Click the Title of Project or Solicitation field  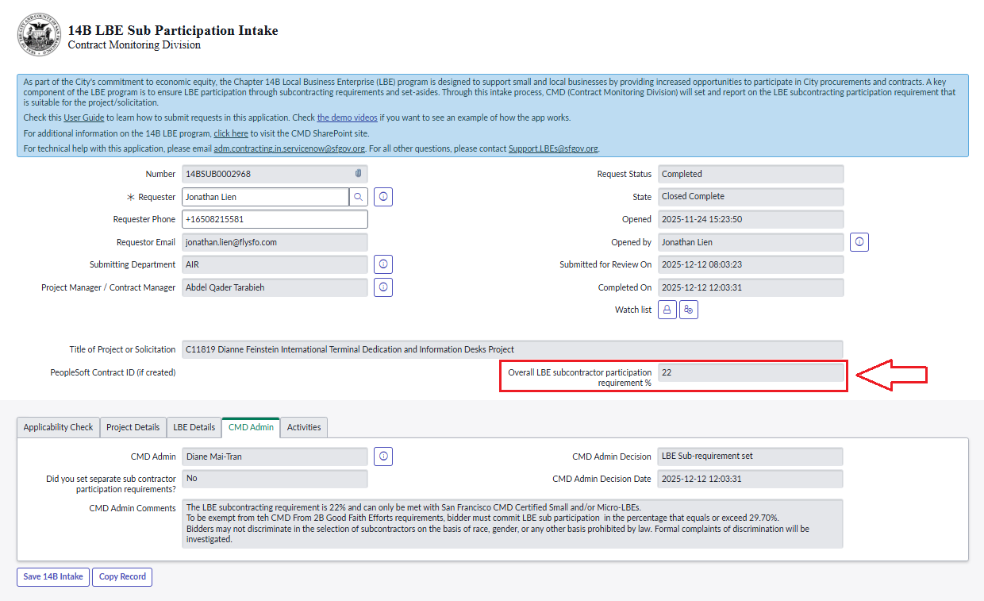tap(513, 349)
